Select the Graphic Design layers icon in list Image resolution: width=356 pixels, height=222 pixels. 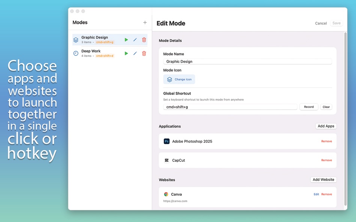click(x=76, y=40)
